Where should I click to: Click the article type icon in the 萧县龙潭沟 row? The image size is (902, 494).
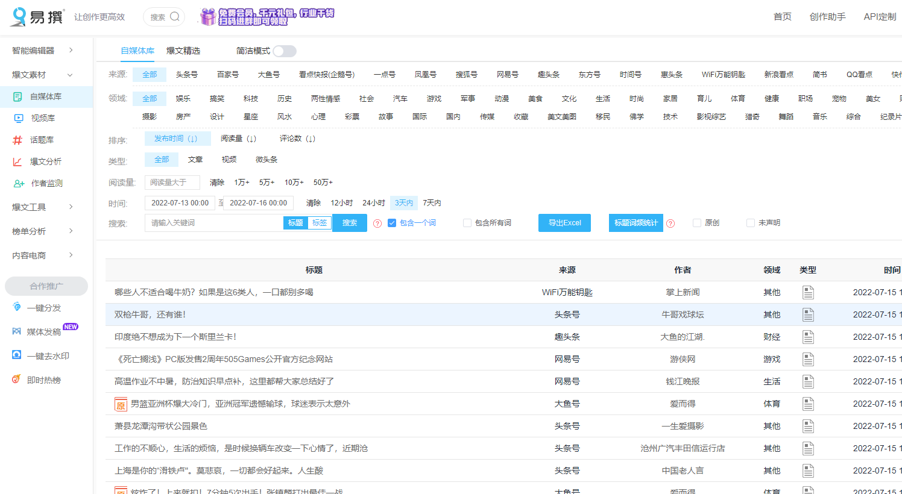(808, 426)
